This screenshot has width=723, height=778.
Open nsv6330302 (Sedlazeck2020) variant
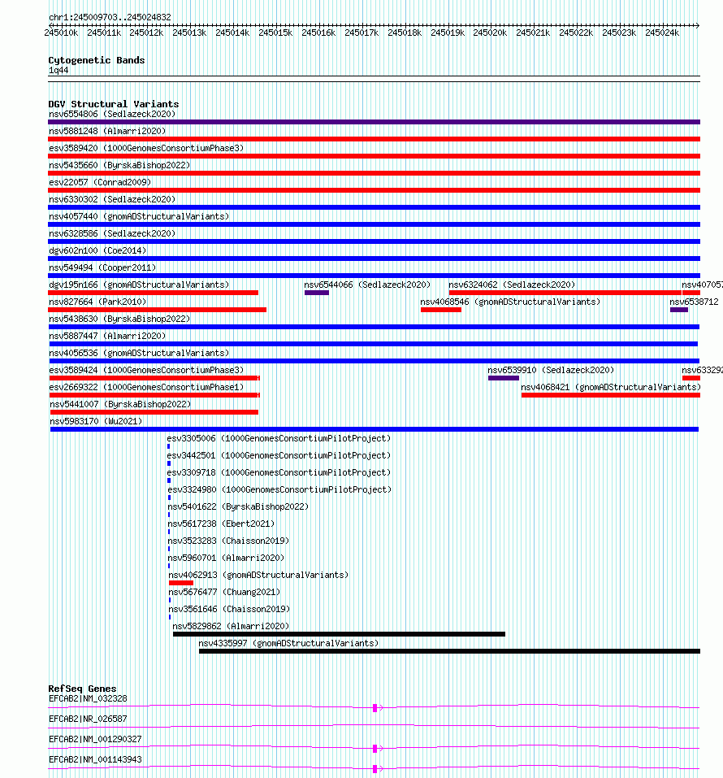tap(112, 199)
